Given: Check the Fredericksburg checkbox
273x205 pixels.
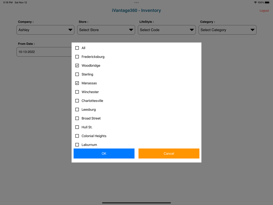Looking at the screenshot, I should (x=77, y=57).
